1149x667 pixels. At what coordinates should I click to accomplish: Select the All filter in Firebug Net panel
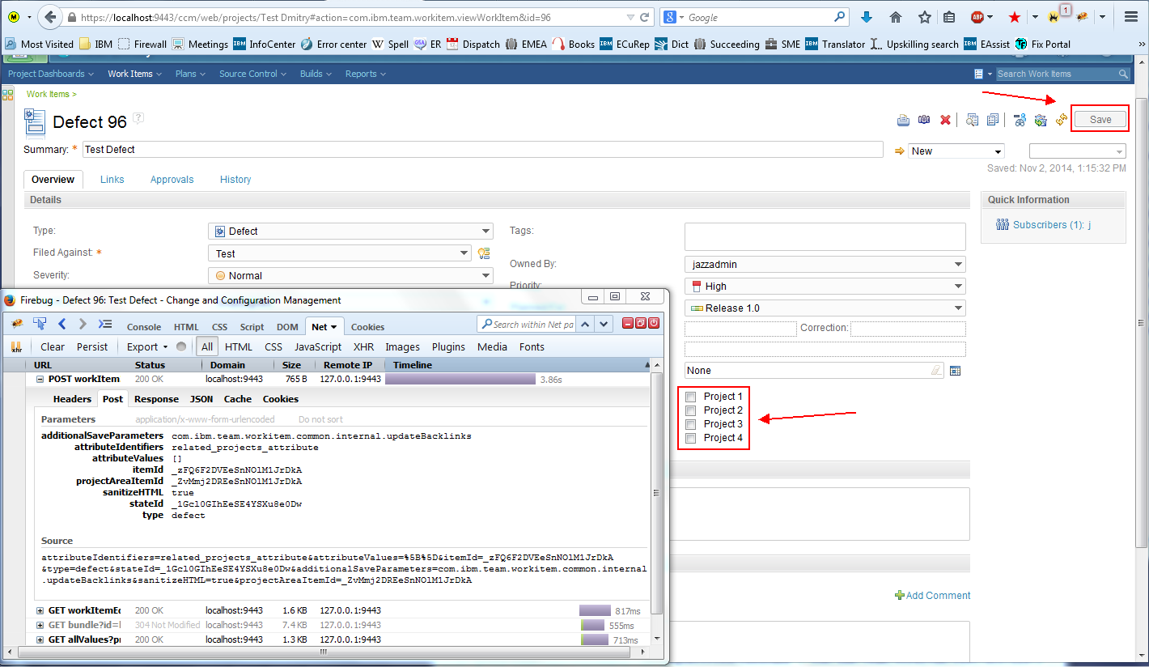[x=207, y=346]
